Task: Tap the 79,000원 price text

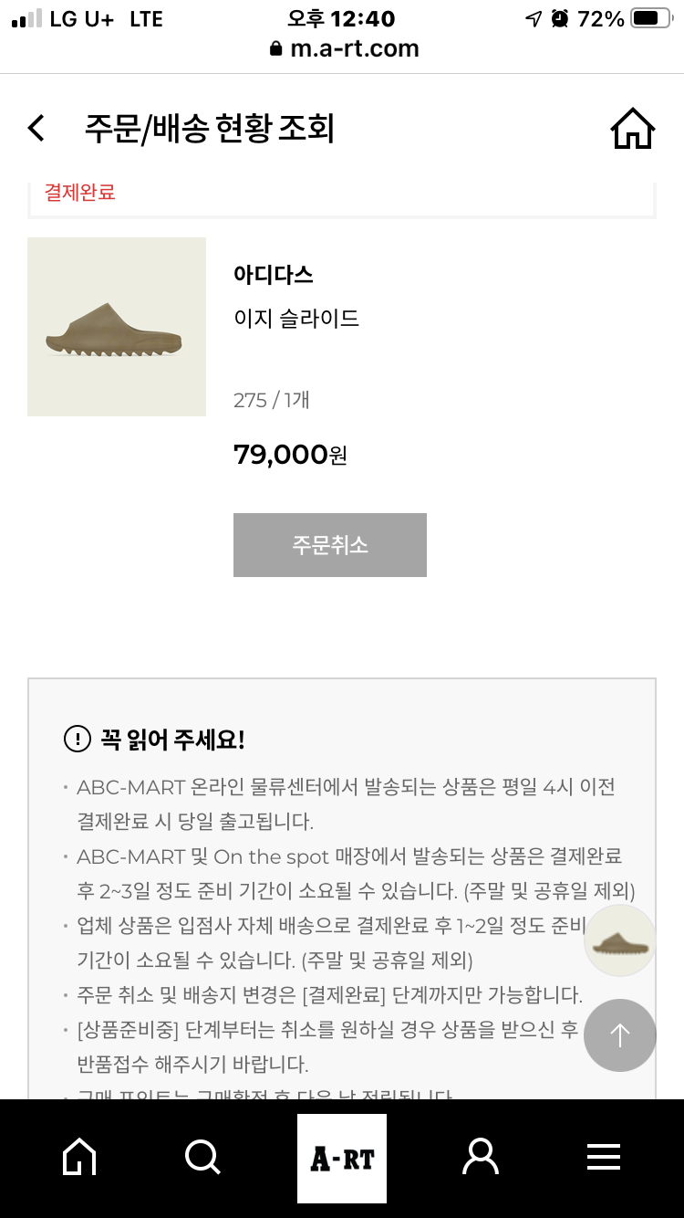Action: [x=290, y=454]
